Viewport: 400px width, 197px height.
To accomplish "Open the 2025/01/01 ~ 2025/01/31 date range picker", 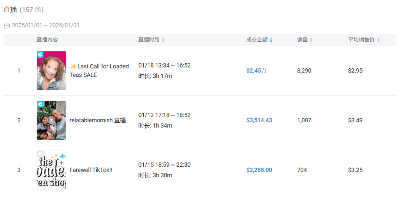I will pos(46,26).
